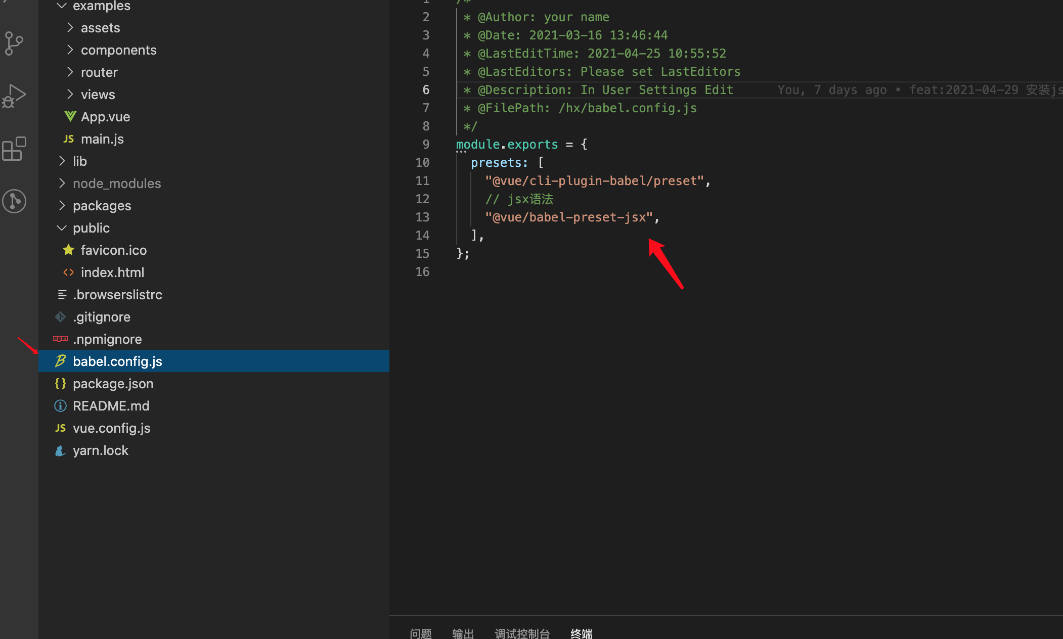Switch to the 问题 panel tab
Image resolution: width=1063 pixels, height=639 pixels.
point(421,633)
